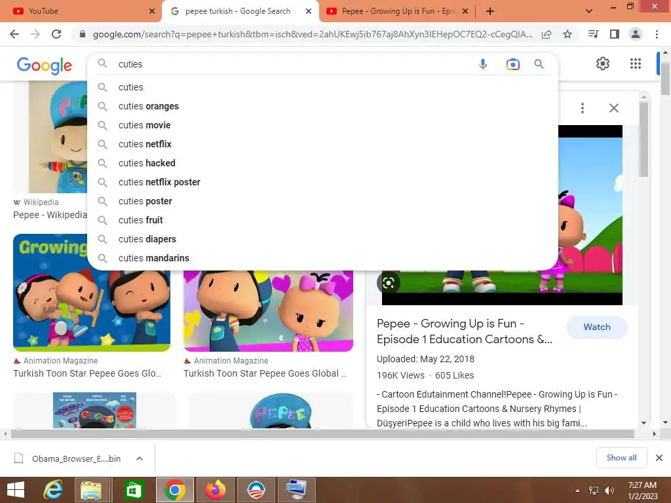This screenshot has width=671, height=503.
Task: Choose the 'cuties netflix' suggestion
Action: tap(322, 144)
